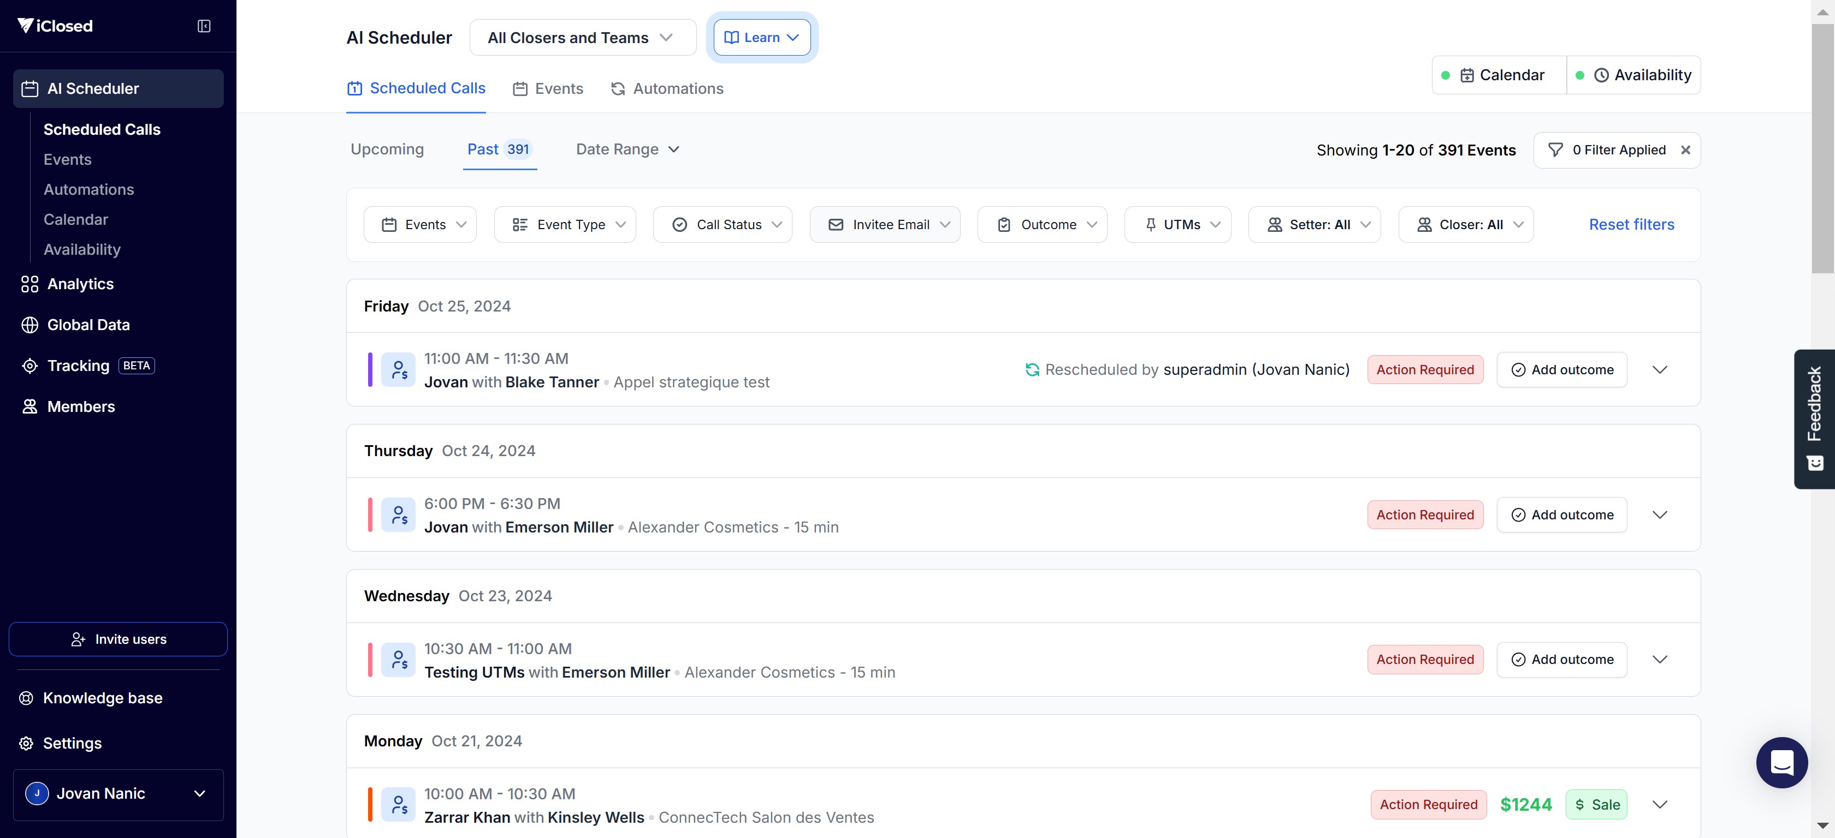Click Add outcome for Emerson Miller 6:00 PM call
The width and height of the screenshot is (1835, 838).
(x=1561, y=515)
